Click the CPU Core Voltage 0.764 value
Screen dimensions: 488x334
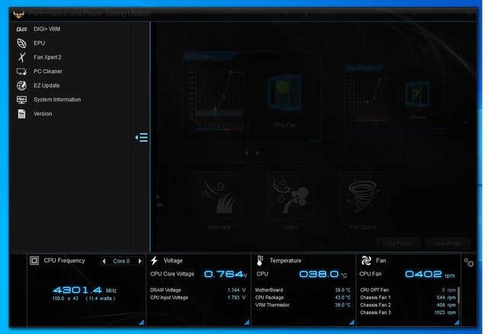[226, 274]
